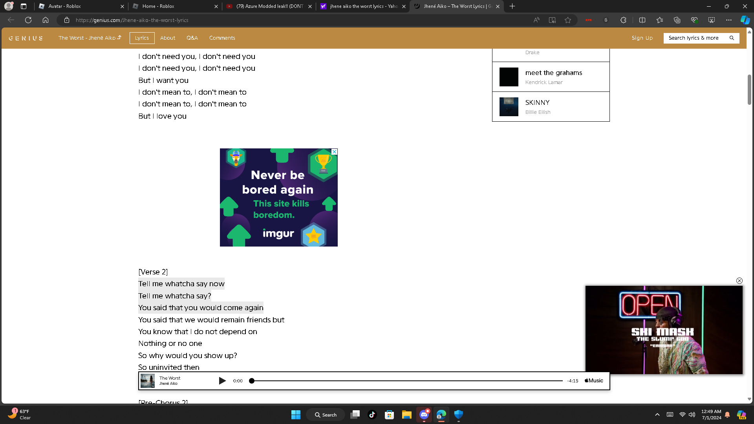The image size is (754, 424).
Task: Click the browser home button
Action: click(x=46, y=20)
